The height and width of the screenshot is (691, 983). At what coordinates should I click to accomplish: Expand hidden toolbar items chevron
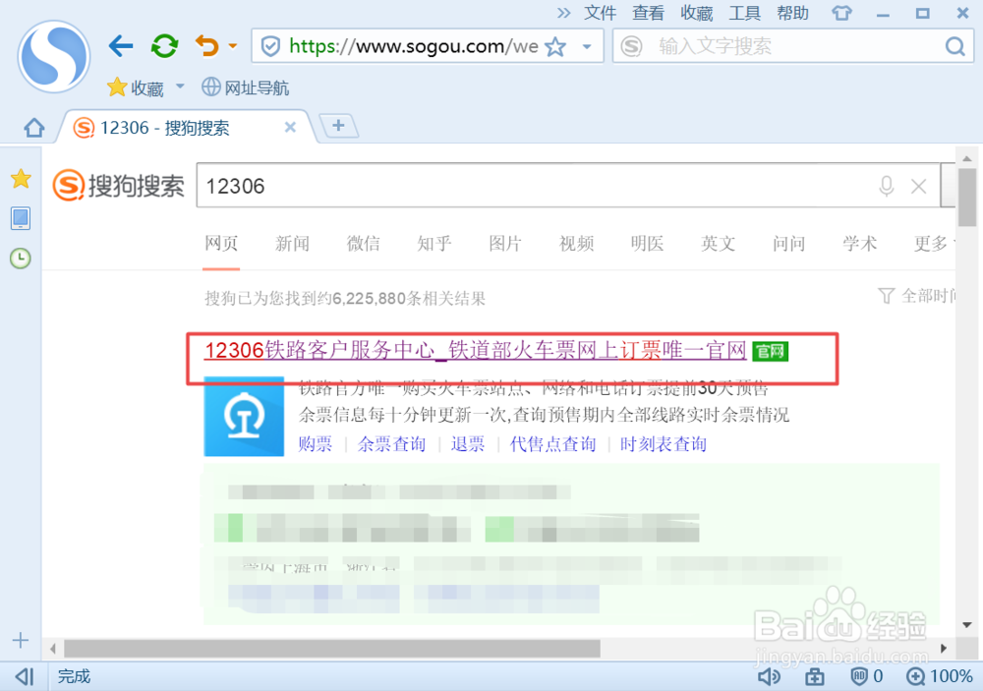click(563, 13)
